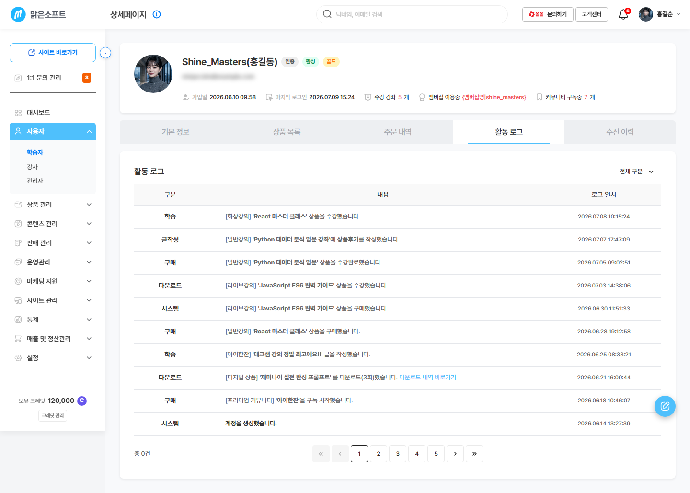
Task: Expand the 상품 관리 menu chevron
Action: tap(89, 205)
